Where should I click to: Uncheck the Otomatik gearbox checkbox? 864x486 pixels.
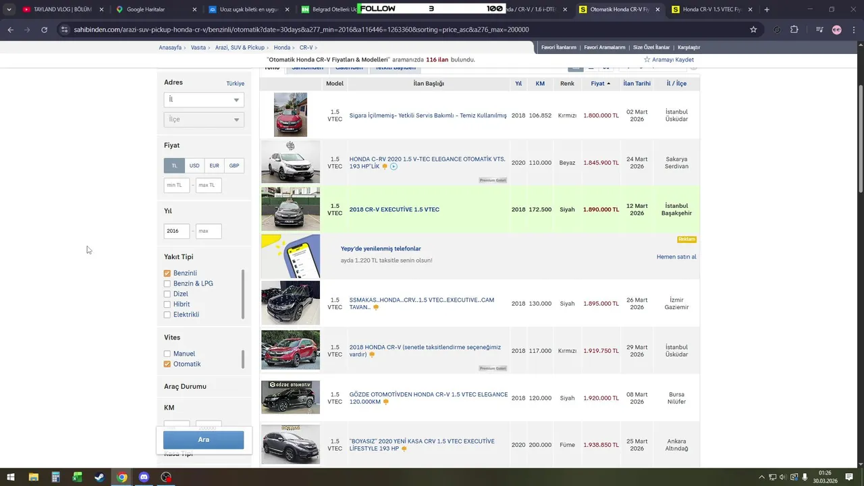[x=167, y=364]
